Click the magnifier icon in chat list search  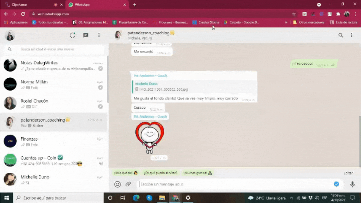[10, 49]
